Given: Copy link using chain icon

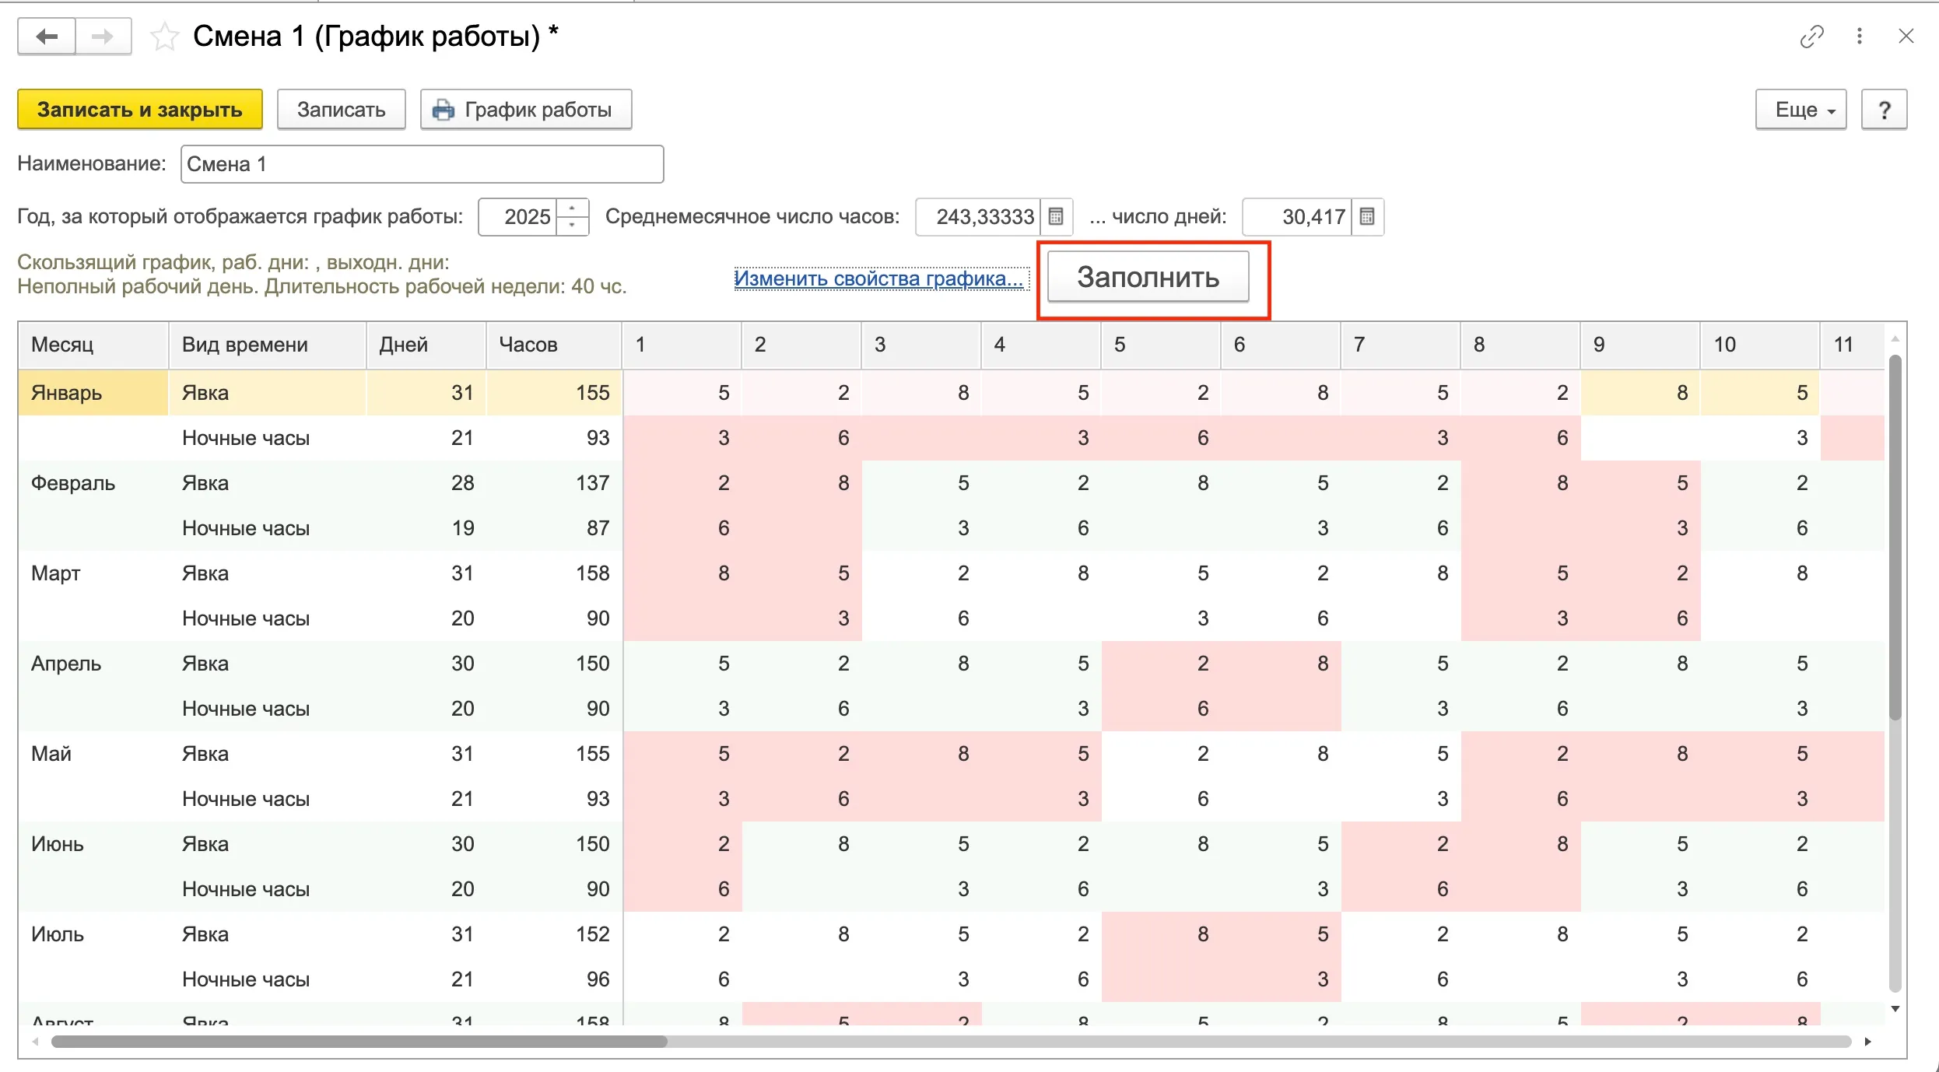Looking at the screenshot, I should (x=1812, y=37).
